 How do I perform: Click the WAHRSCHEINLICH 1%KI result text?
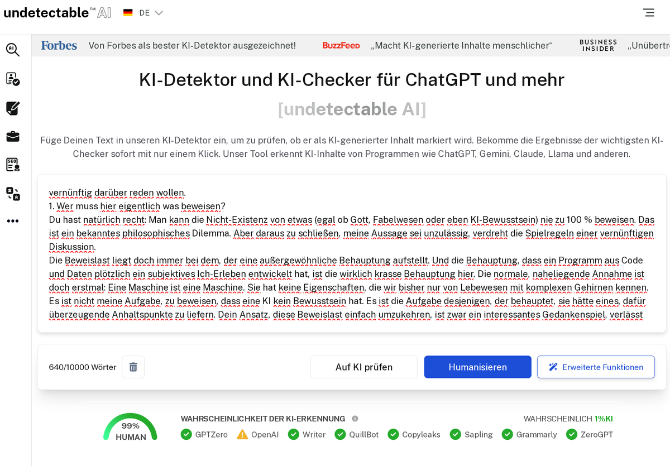(x=568, y=419)
